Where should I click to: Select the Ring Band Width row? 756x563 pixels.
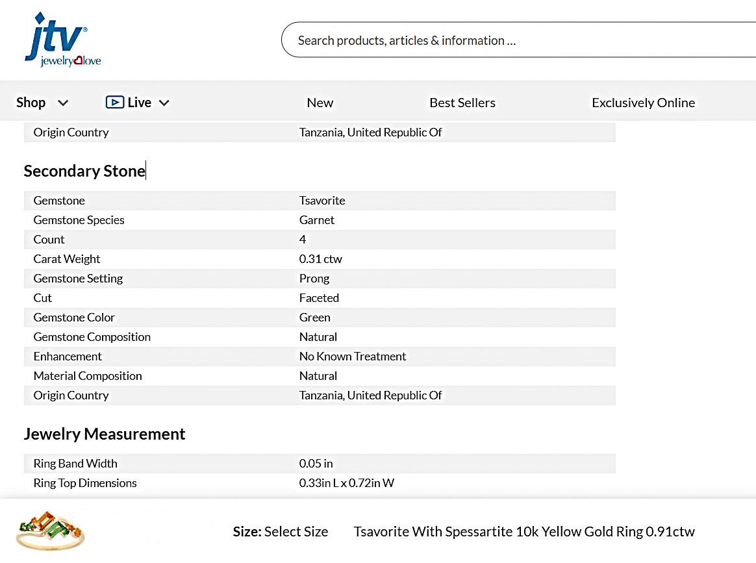(320, 463)
